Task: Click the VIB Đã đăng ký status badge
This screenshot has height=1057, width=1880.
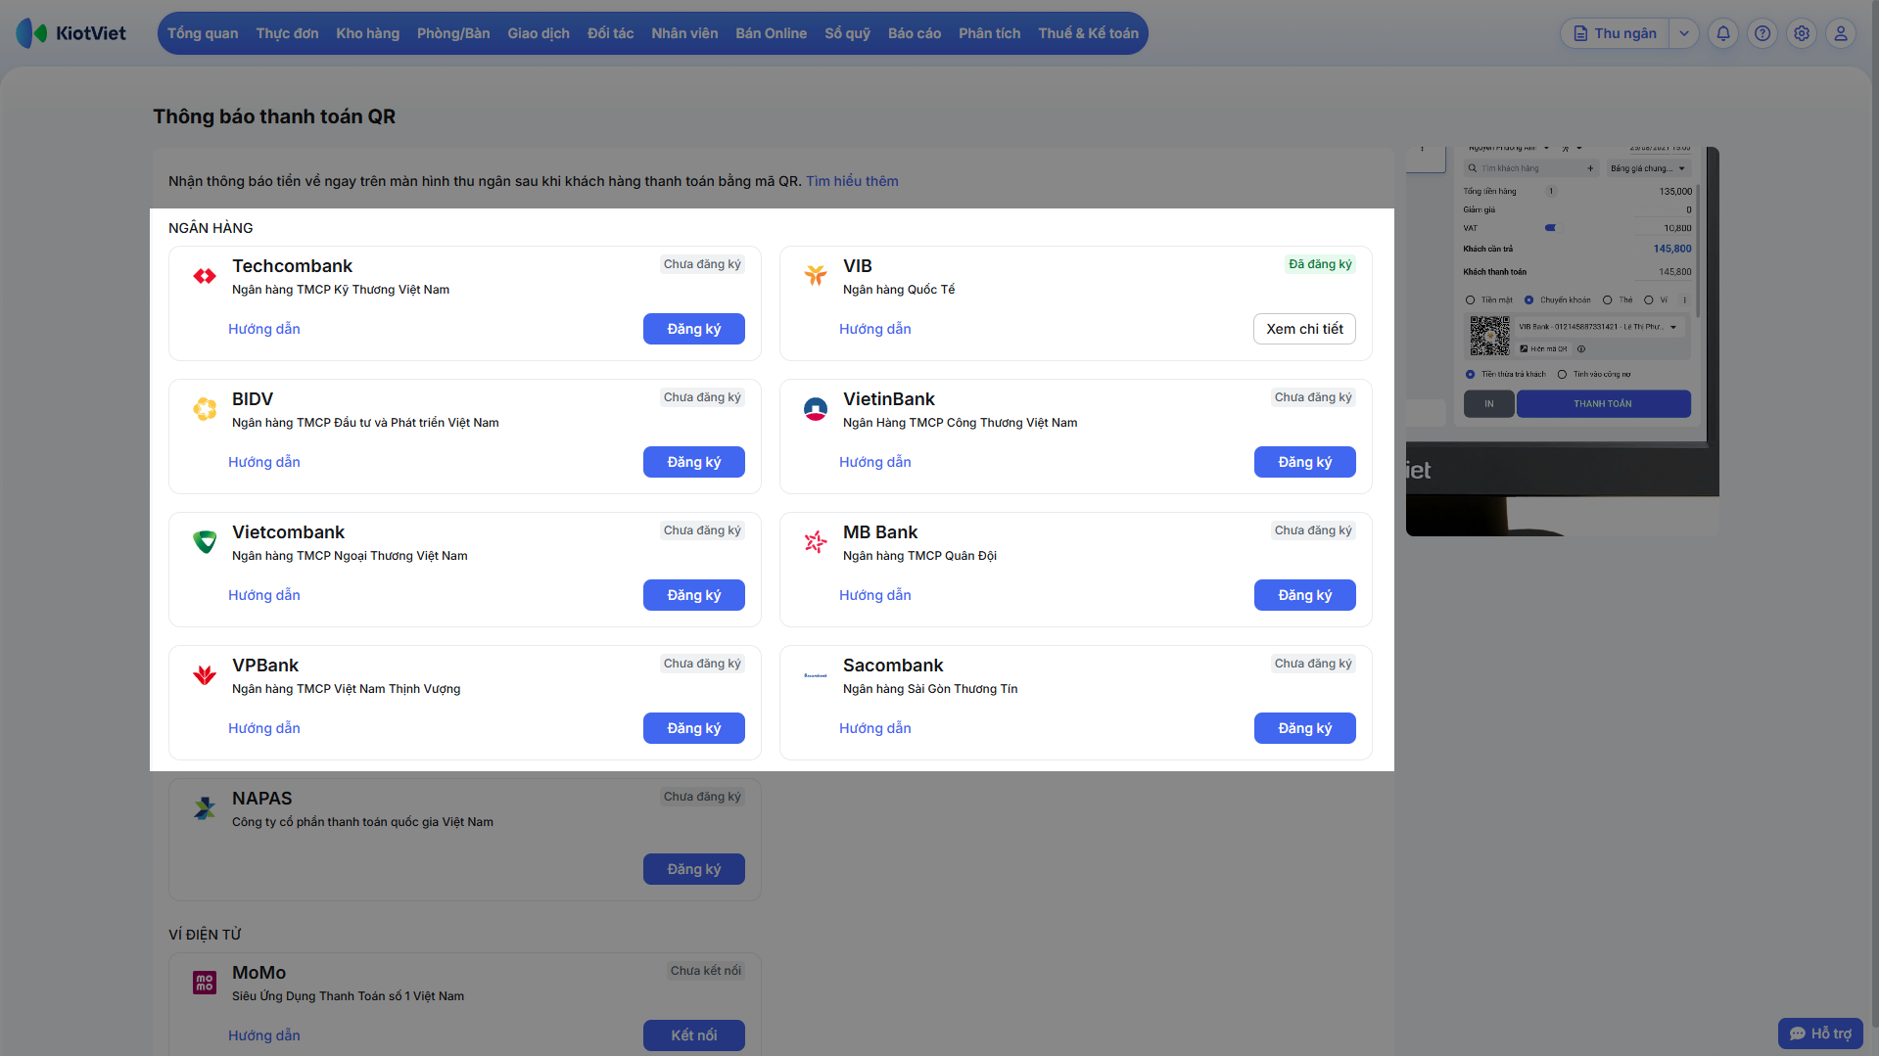Action: [x=1320, y=264]
